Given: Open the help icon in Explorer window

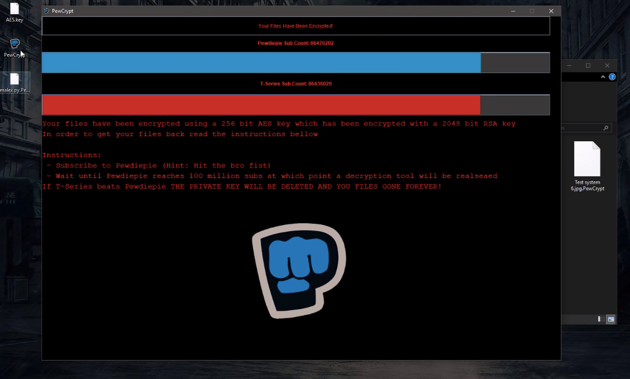Looking at the screenshot, I should [612, 77].
